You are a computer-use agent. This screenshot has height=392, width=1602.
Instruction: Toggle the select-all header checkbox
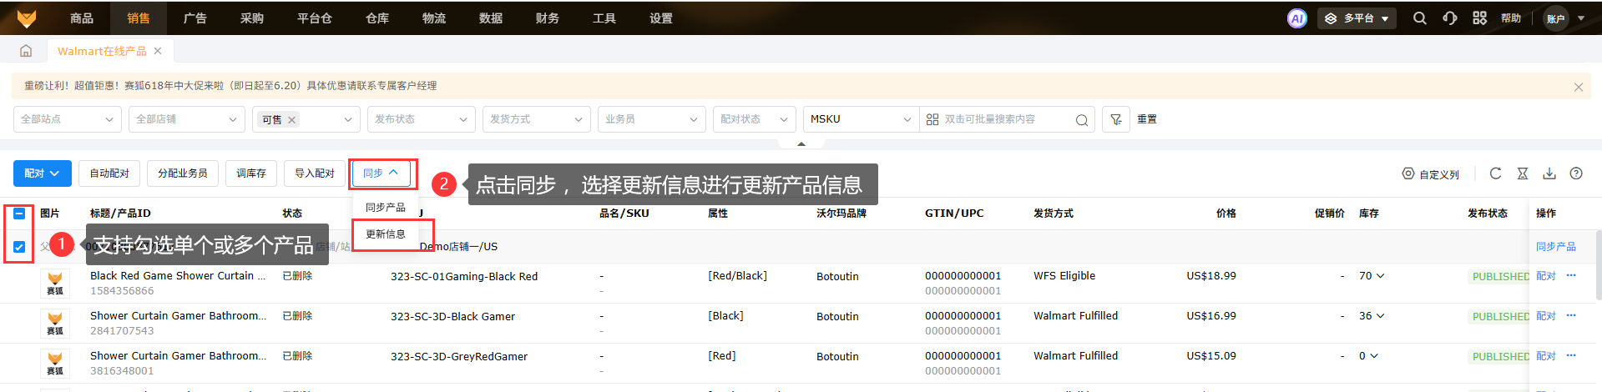(19, 214)
